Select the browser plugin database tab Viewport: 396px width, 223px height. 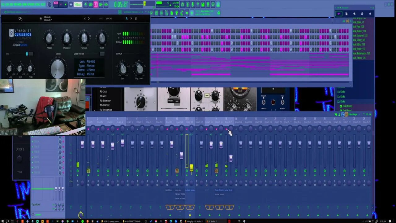(362, 14)
